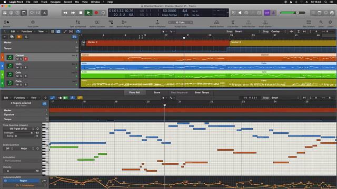The height and width of the screenshot is (189, 337).
Task: Click the Split by Locators tool
Action: pos(97,23)
